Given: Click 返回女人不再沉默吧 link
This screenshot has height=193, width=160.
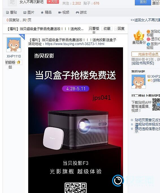Looking at the screenshot, I should 145,20.
